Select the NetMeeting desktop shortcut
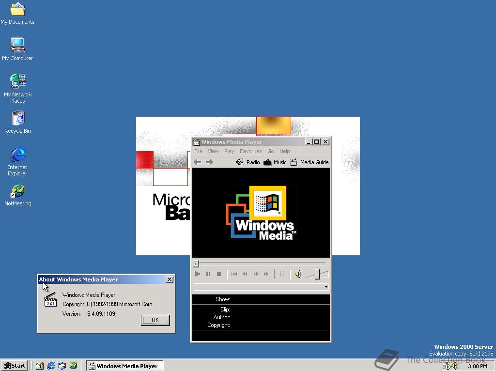The height and width of the screenshot is (372, 496). pyautogui.click(x=18, y=195)
